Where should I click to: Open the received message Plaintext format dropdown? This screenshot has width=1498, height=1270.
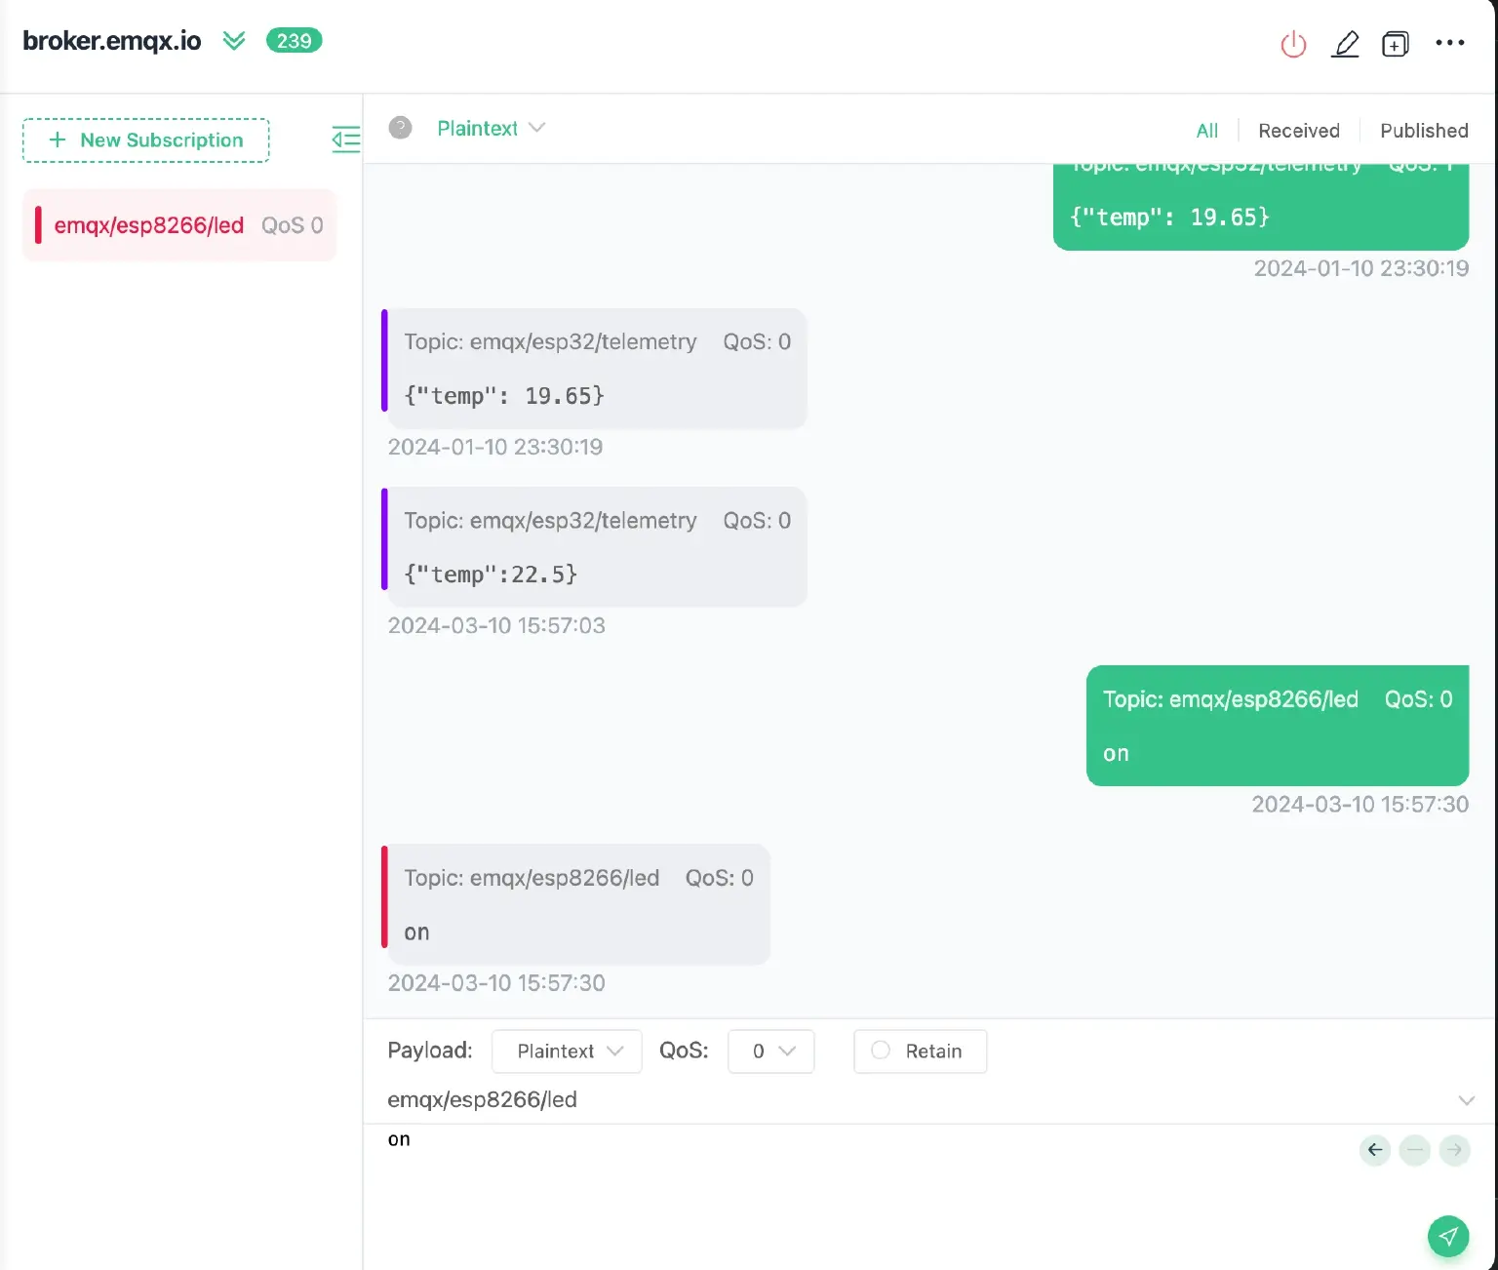click(x=491, y=128)
